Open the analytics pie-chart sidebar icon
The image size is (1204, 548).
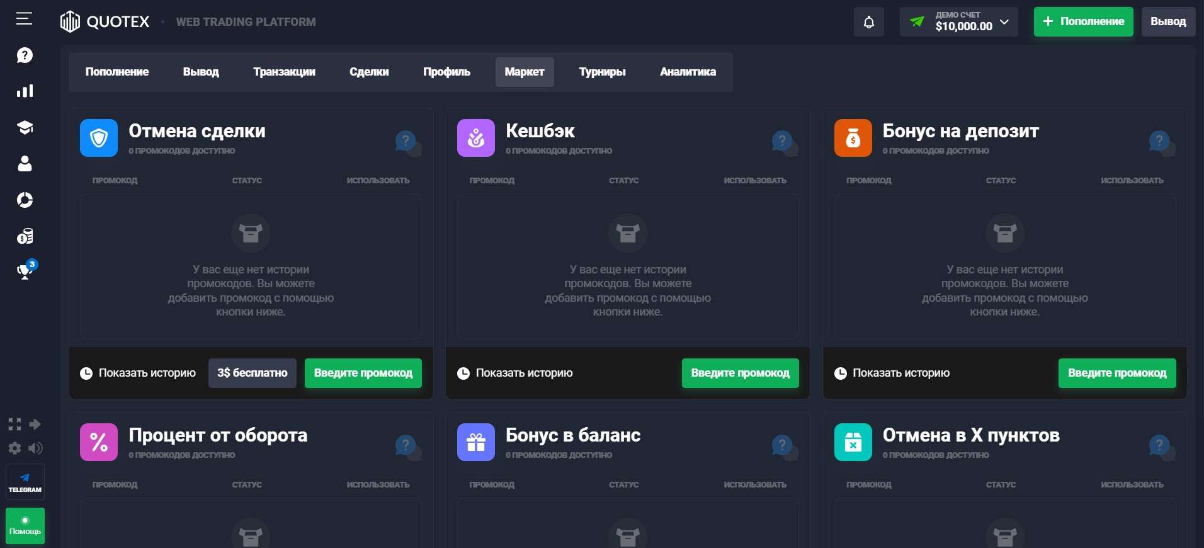pos(25,200)
